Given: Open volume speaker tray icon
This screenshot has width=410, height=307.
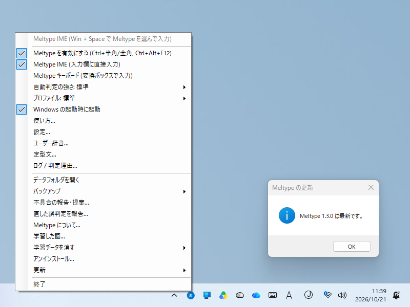Looking at the screenshot, I should click(x=342, y=295).
